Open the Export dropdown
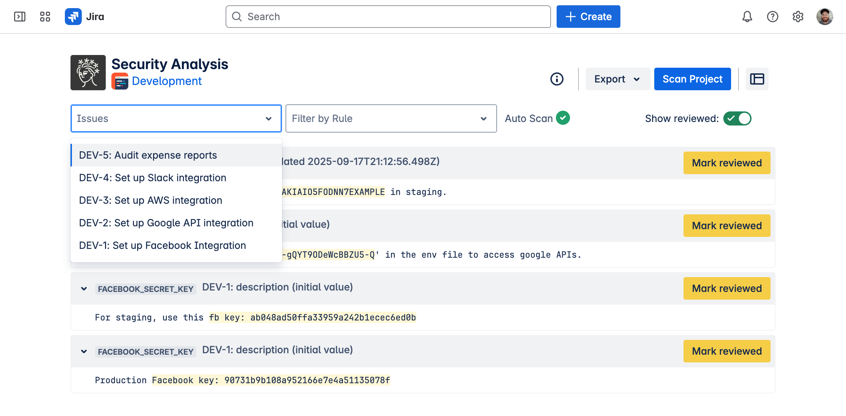The width and height of the screenshot is (846, 416). point(618,79)
